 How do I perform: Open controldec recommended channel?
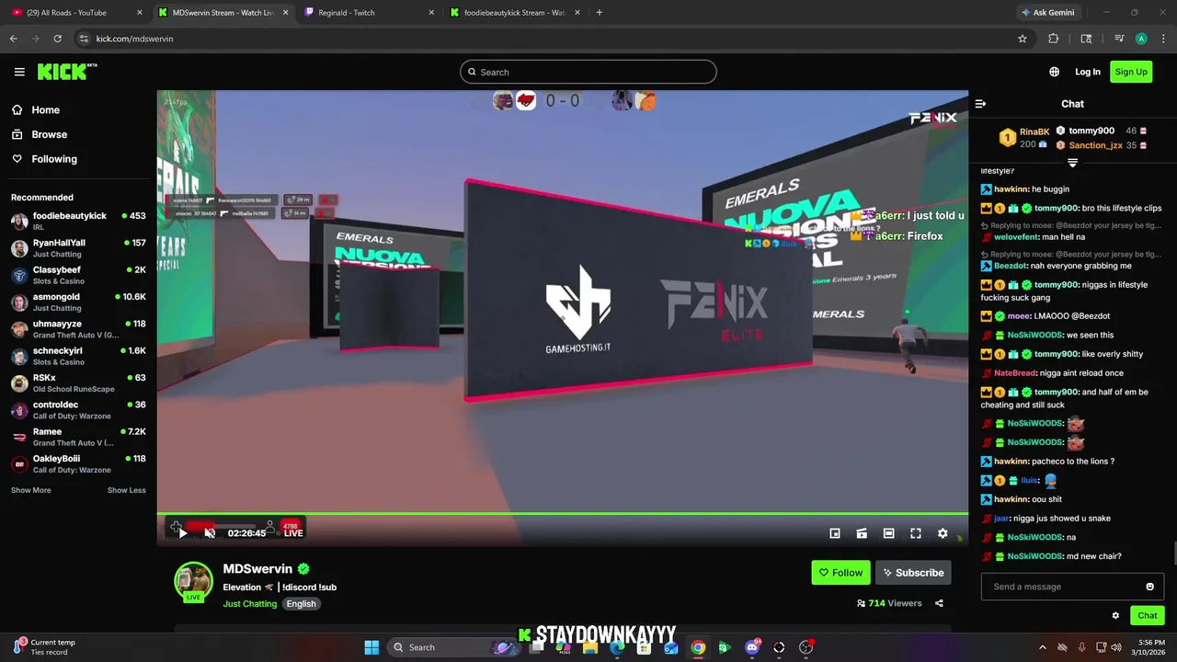(78, 410)
